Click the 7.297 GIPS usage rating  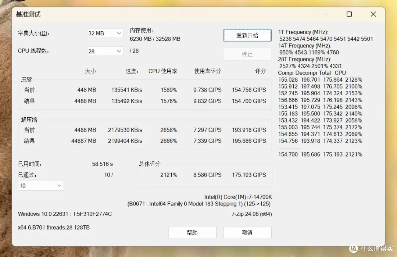pyautogui.click(x=207, y=130)
